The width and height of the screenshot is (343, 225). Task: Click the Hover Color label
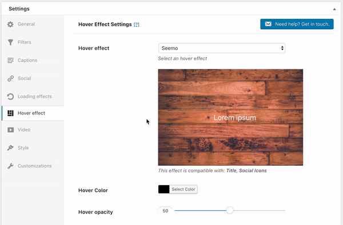pyautogui.click(x=93, y=190)
